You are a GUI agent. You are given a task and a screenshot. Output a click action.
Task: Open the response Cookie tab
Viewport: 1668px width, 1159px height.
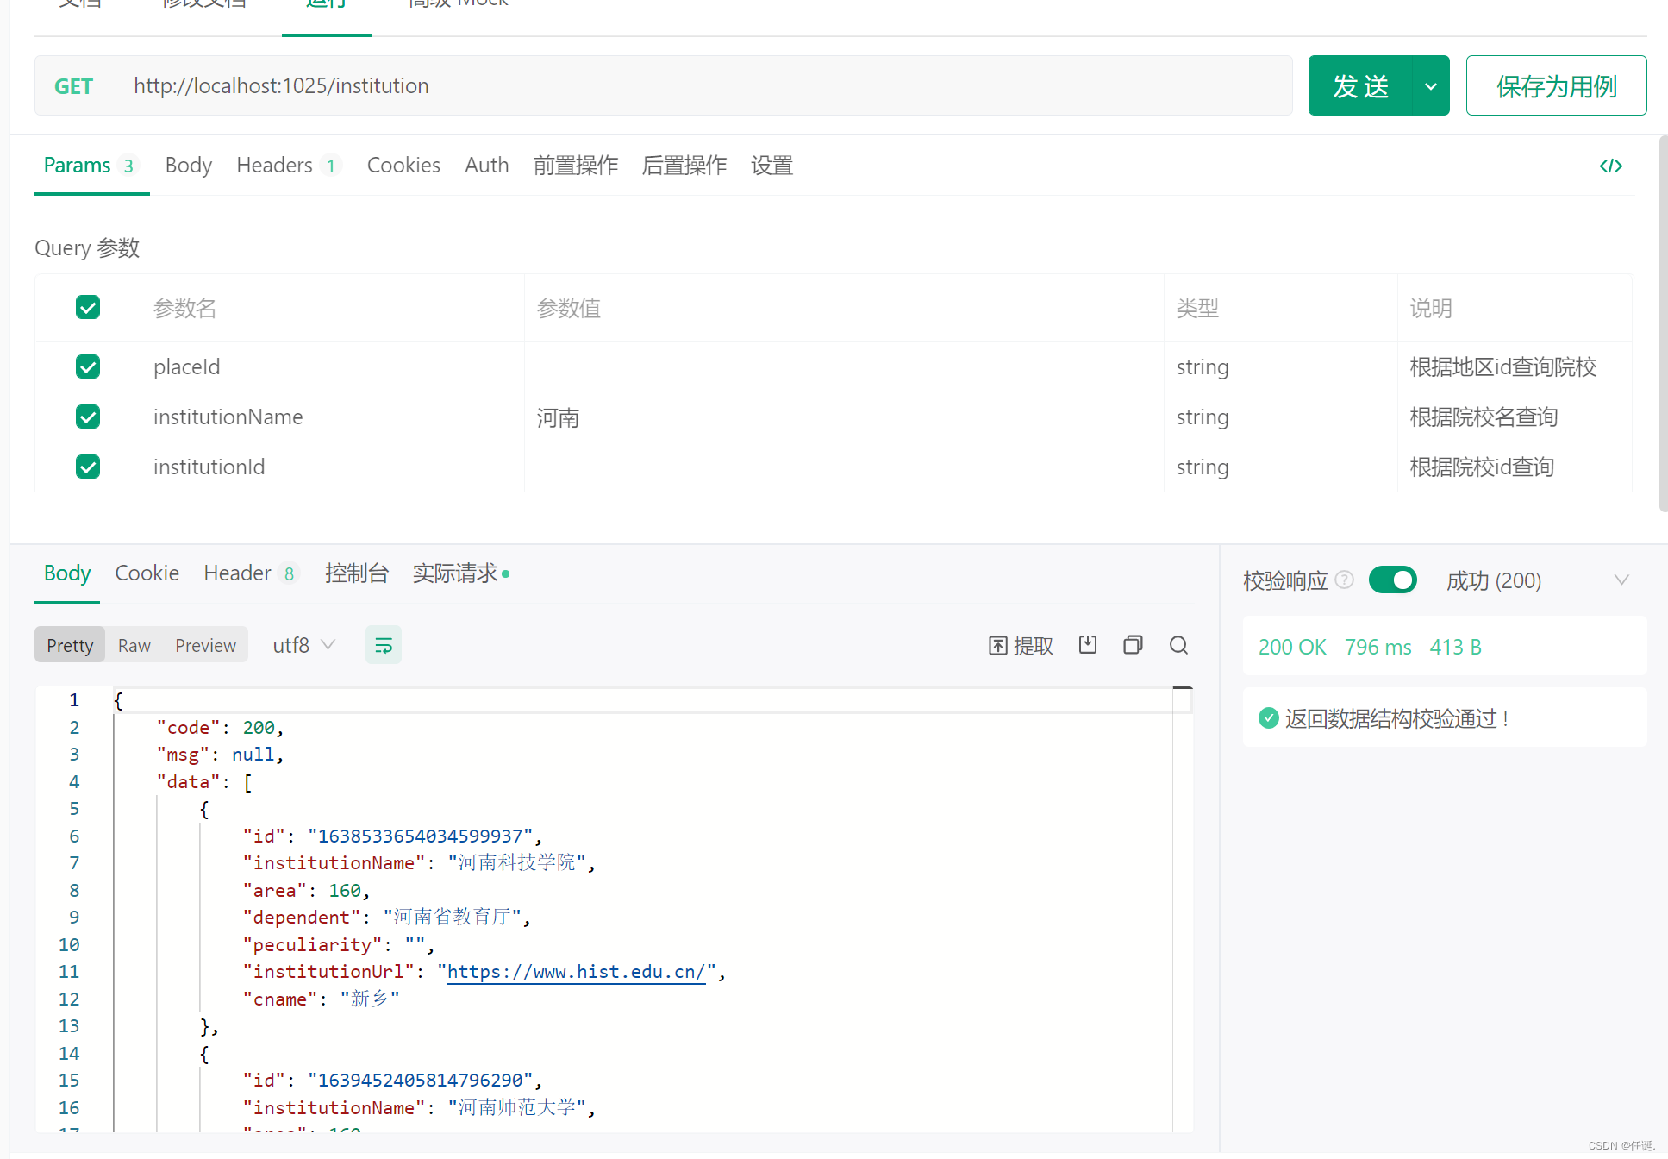[x=147, y=573]
